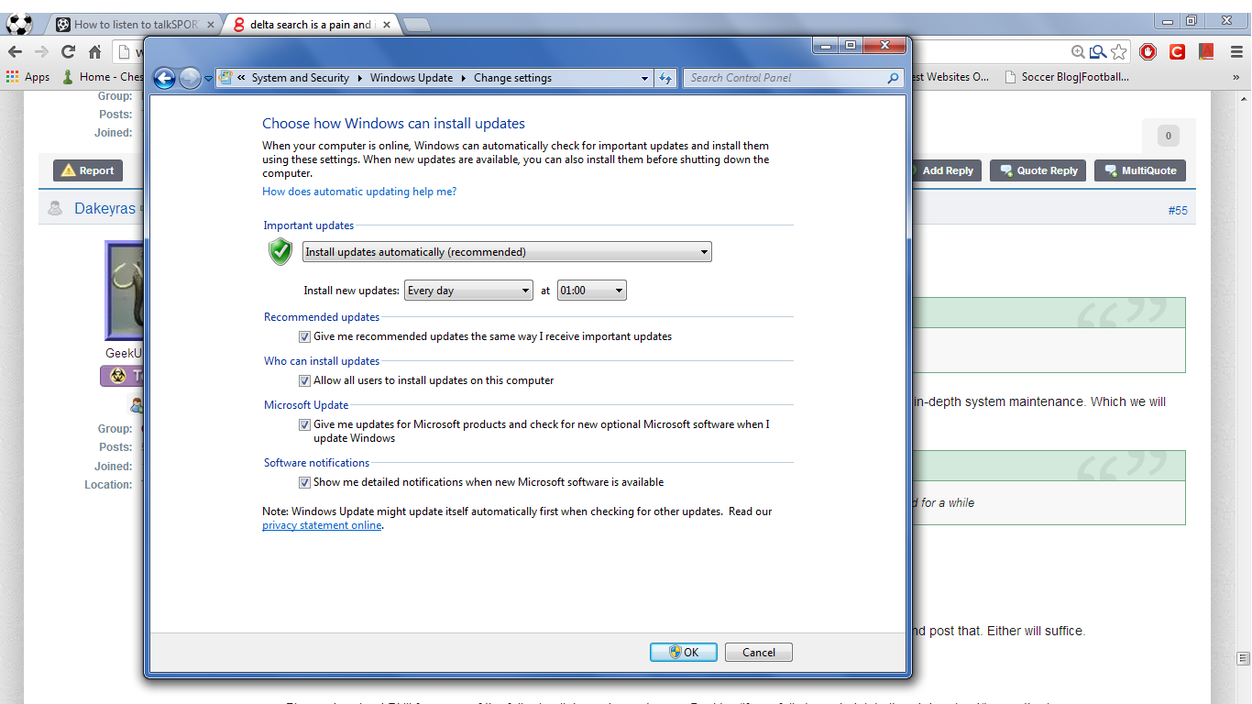Open the Adblock stop-hand extension

click(x=1148, y=52)
